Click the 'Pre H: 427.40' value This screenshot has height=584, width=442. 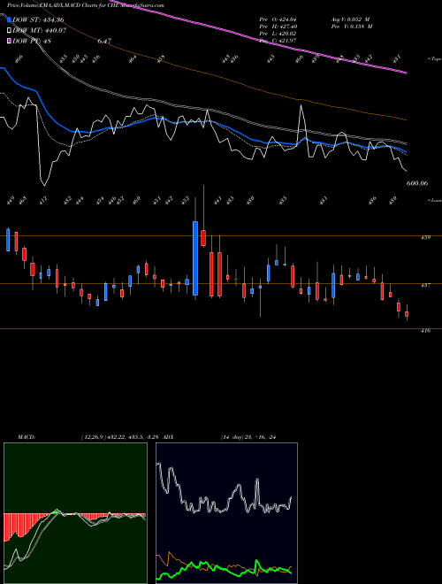tap(278, 27)
